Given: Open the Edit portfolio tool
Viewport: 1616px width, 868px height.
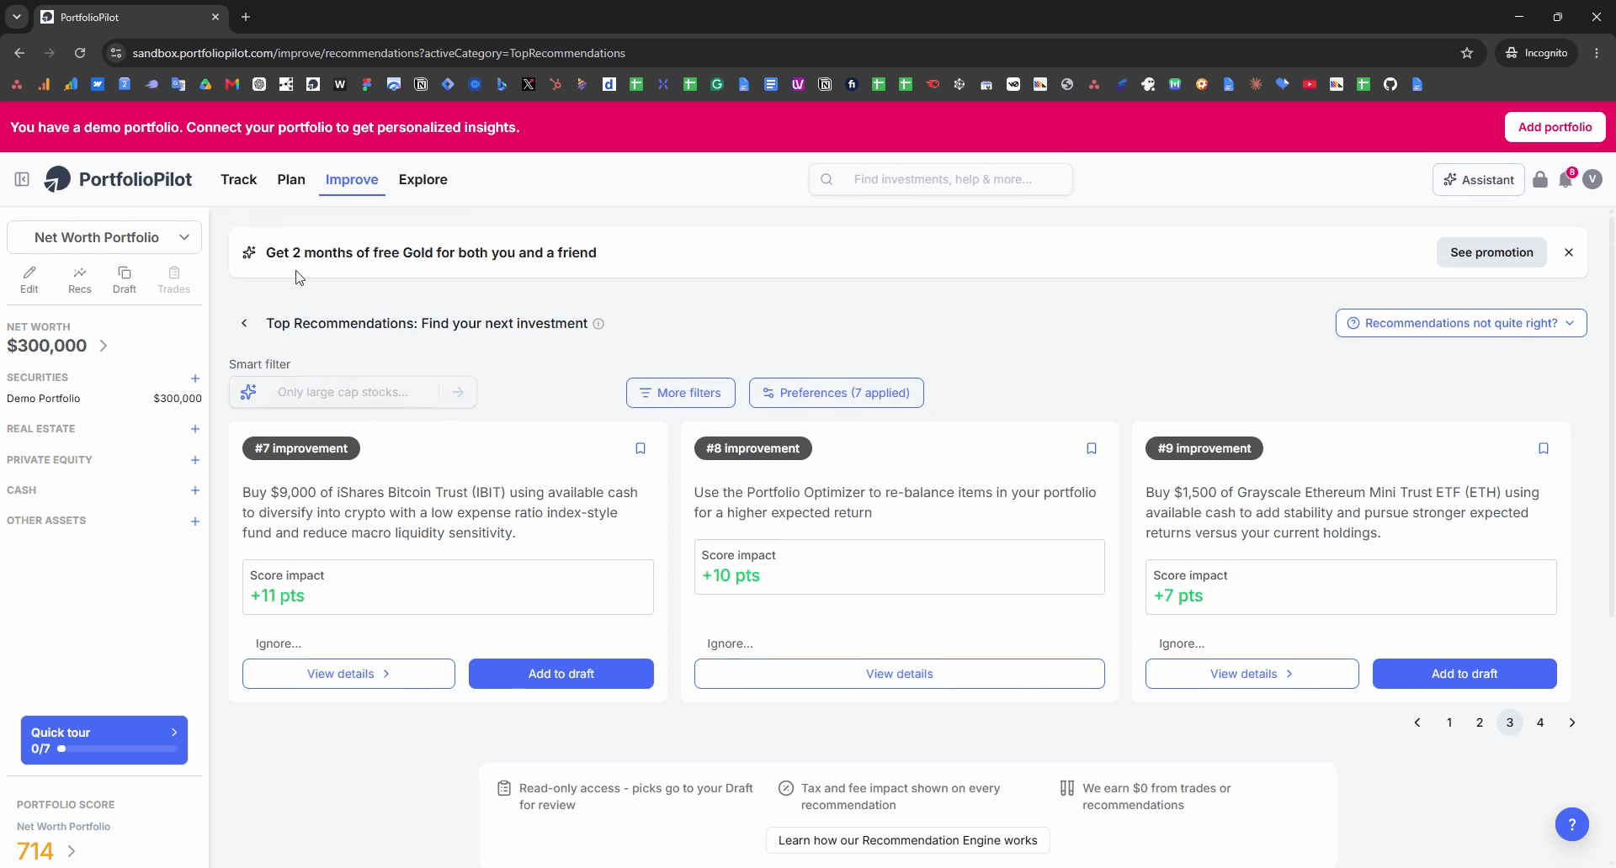Looking at the screenshot, I should coord(29,279).
